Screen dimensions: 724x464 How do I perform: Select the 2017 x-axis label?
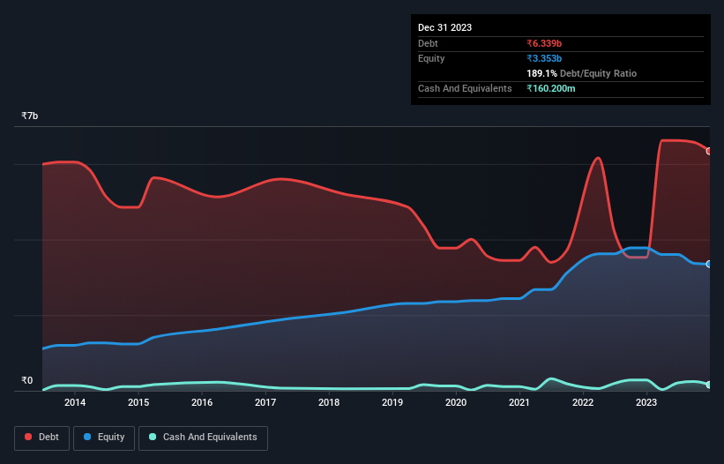pyautogui.click(x=265, y=402)
